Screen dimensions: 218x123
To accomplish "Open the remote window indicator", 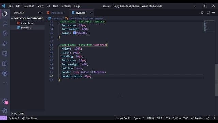I will 3,118.
